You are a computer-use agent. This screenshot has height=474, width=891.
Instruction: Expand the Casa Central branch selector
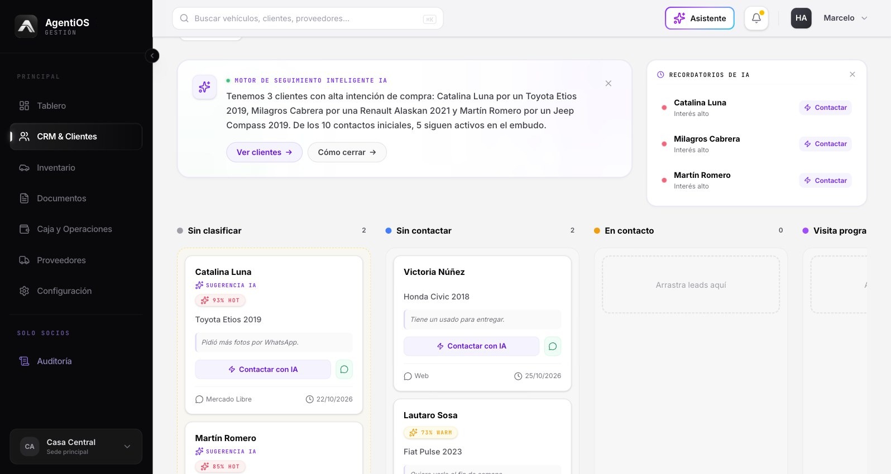click(x=76, y=447)
